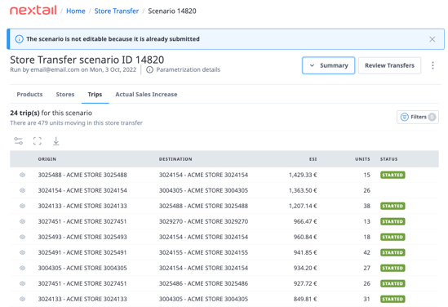
Task: Click units value '42'
Action: (366, 252)
